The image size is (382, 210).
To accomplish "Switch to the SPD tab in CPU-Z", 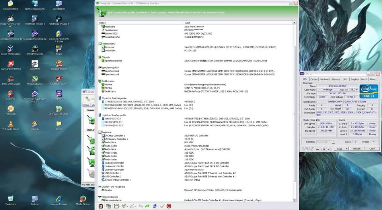I will 345,79.
